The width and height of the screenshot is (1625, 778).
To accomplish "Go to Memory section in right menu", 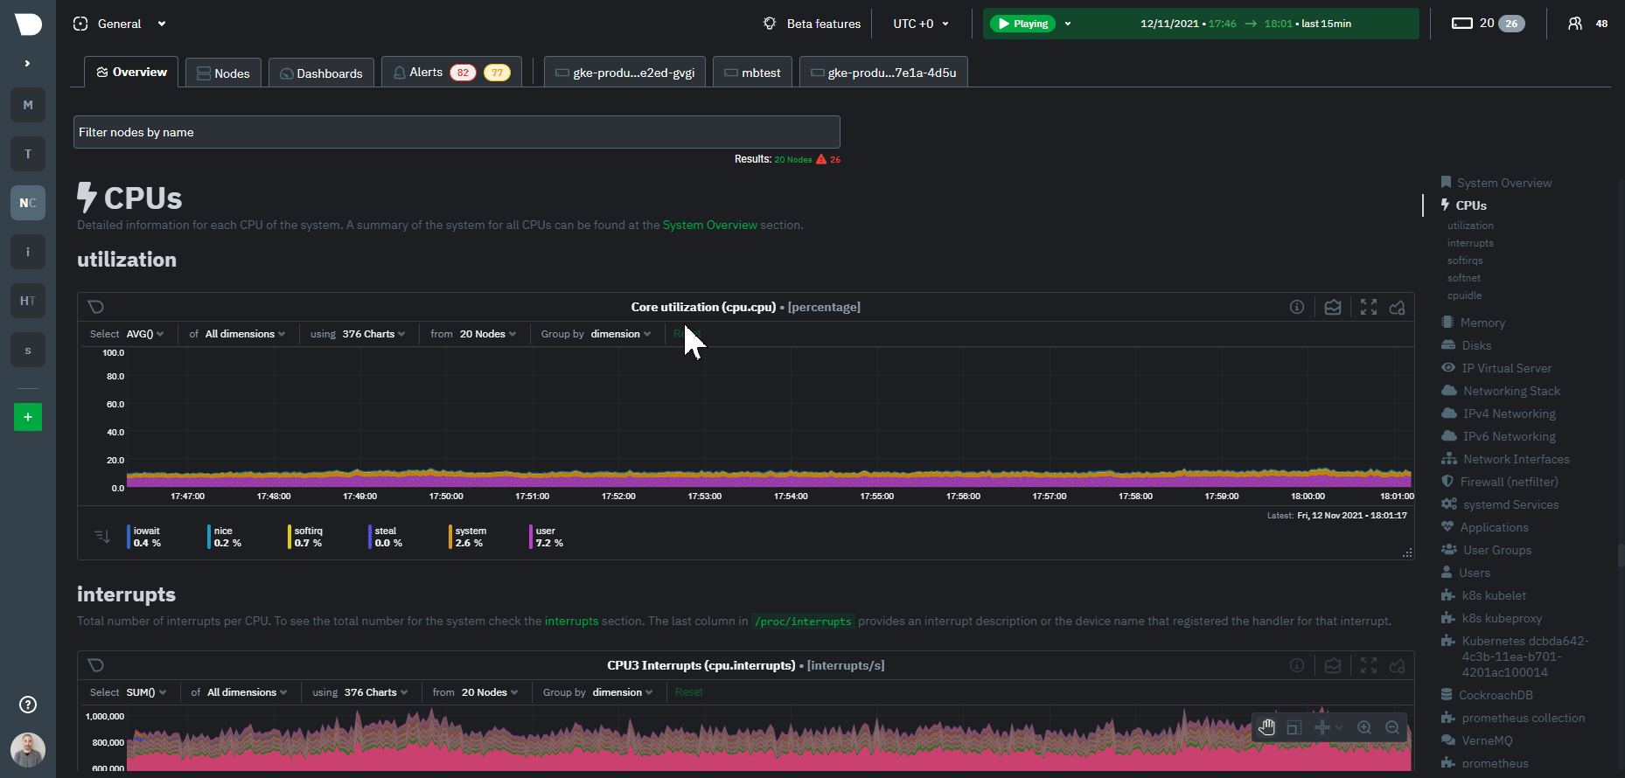I will pyautogui.click(x=1474, y=323).
